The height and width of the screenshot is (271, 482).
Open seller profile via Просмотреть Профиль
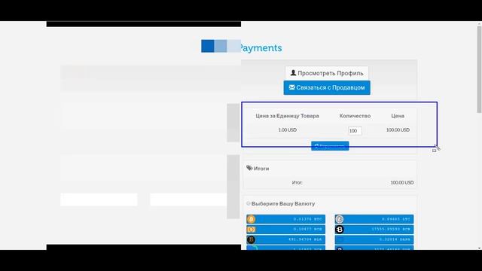click(327, 73)
